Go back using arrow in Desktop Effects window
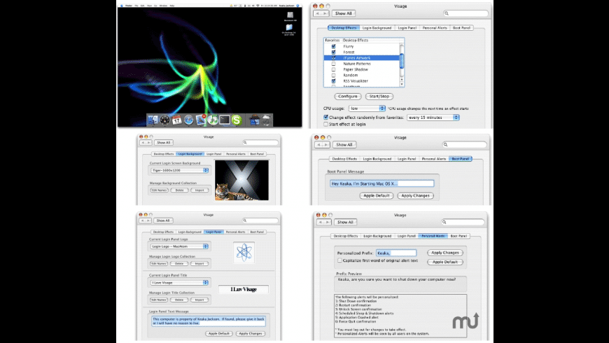This screenshot has height=343, width=609. [317, 13]
